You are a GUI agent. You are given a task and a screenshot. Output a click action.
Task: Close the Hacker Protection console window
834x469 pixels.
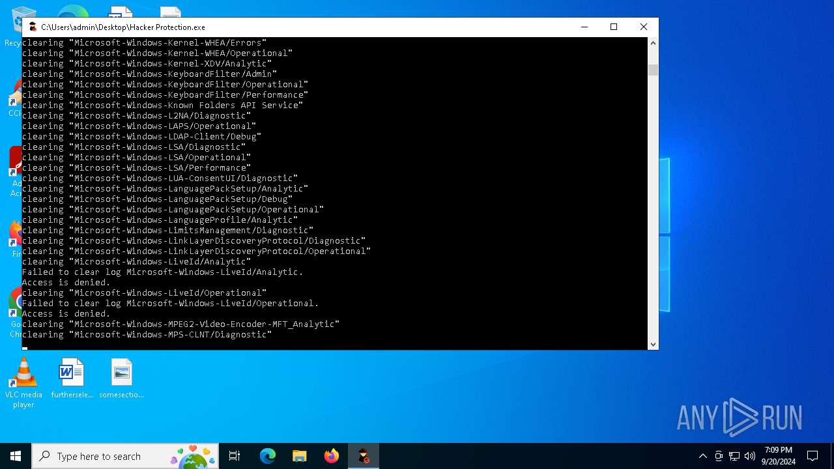(643, 27)
